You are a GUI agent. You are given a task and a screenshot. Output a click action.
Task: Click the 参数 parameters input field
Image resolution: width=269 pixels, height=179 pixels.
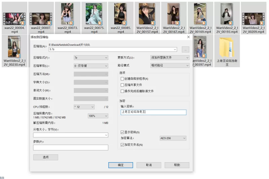(x=71, y=147)
